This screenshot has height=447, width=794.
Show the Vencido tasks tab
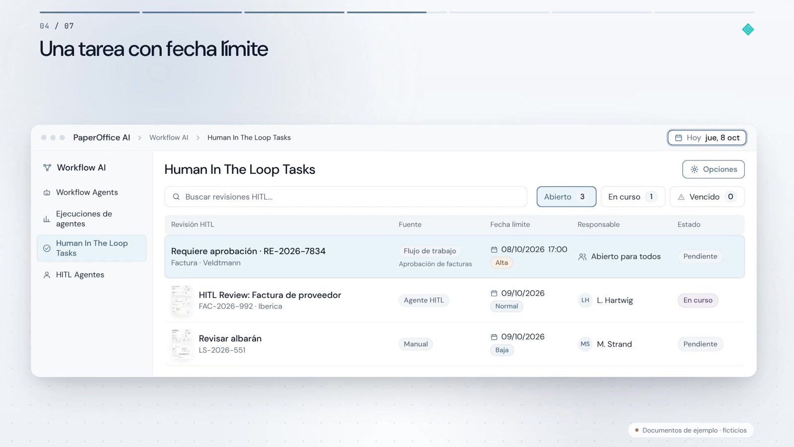[x=707, y=197]
